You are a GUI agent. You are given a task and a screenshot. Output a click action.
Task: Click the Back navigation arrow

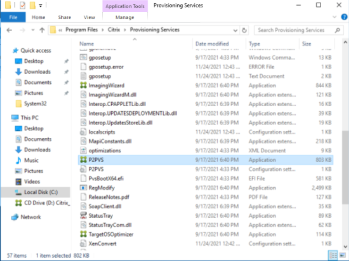9,30
